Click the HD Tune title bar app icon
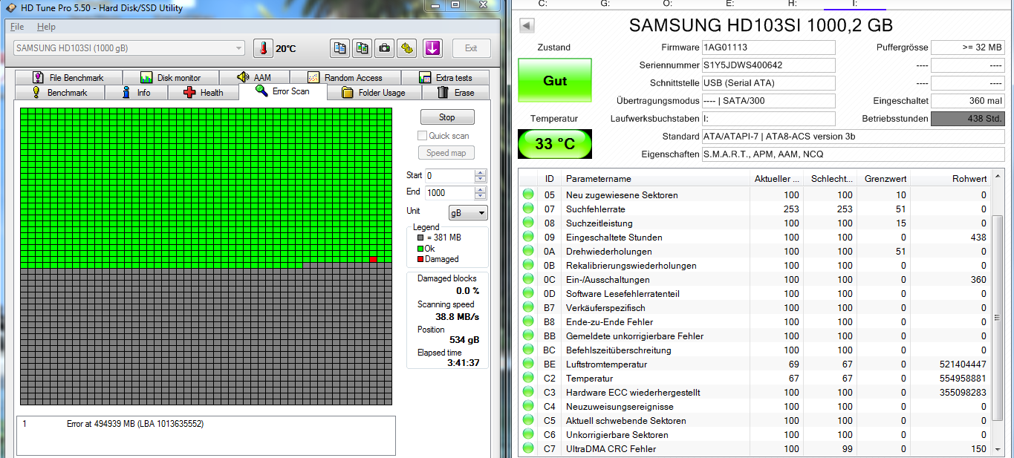The image size is (1014, 458). click(10, 6)
